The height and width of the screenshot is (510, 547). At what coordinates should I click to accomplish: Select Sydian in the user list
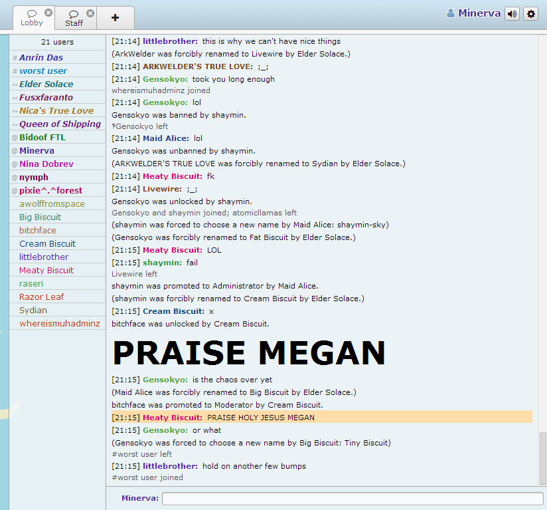pyautogui.click(x=58, y=310)
